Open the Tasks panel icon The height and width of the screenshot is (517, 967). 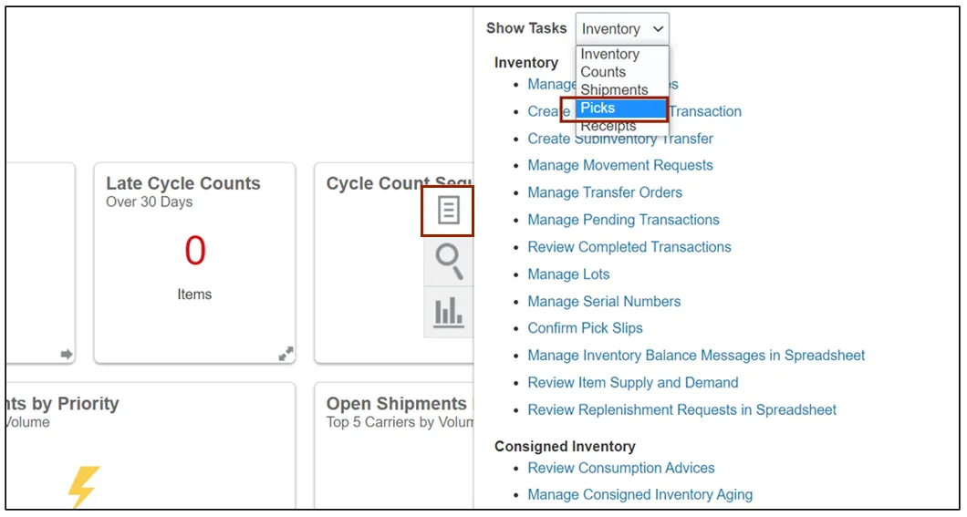pyautogui.click(x=447, y=211)
